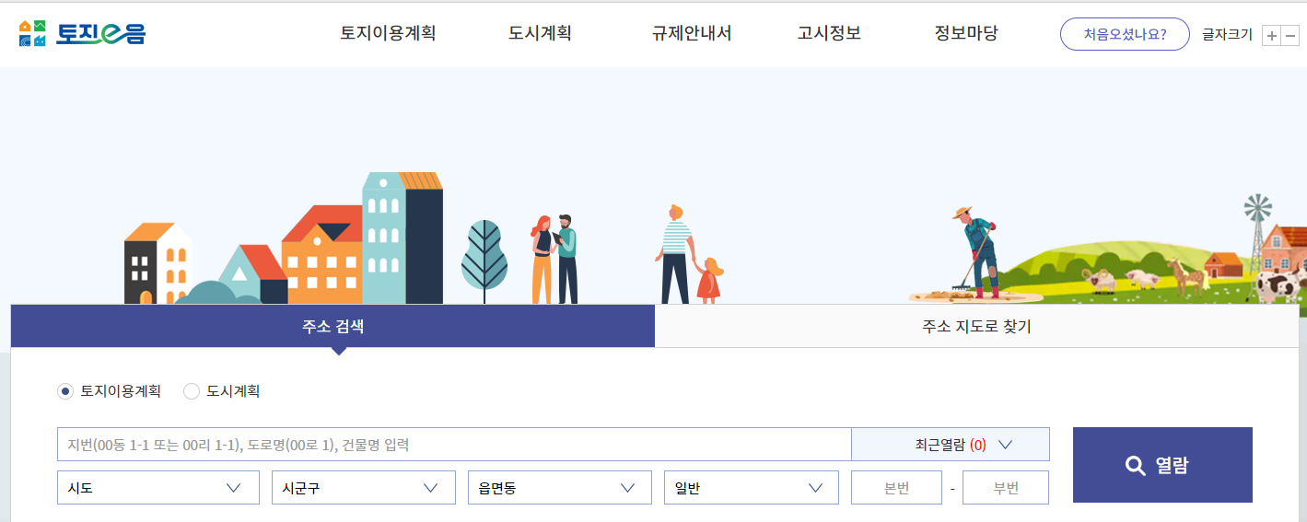Switch to 주소 지도로 찾기 tab
The height and width of the screenshot is (522, 1307).
coord(976,326)
